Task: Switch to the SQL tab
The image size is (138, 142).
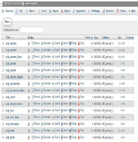Action: point(19,11)
